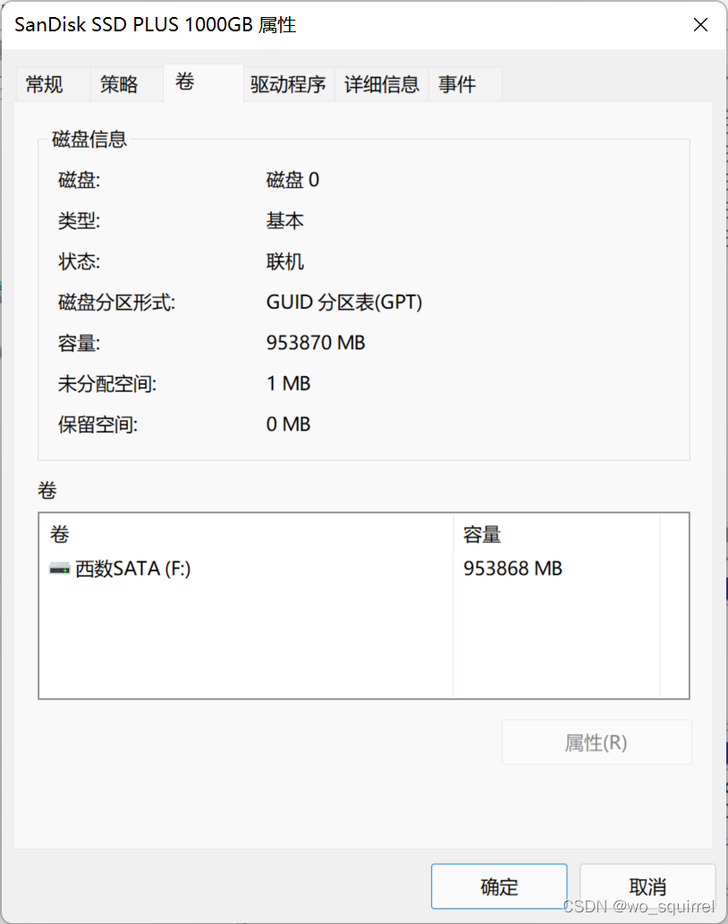Click the 取消 button
This screenshot has width=728, height=924.
tap(648, 886)
